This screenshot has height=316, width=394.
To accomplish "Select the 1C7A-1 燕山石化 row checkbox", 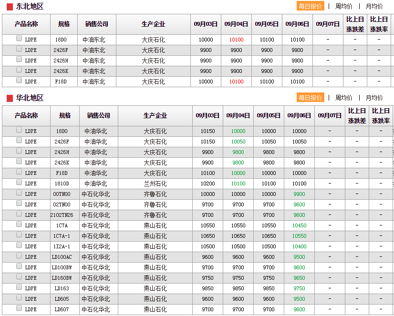I will click(19, 234).
